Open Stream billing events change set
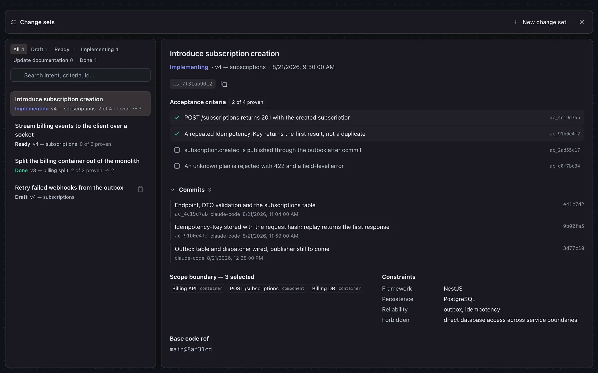 coord(80,135)
